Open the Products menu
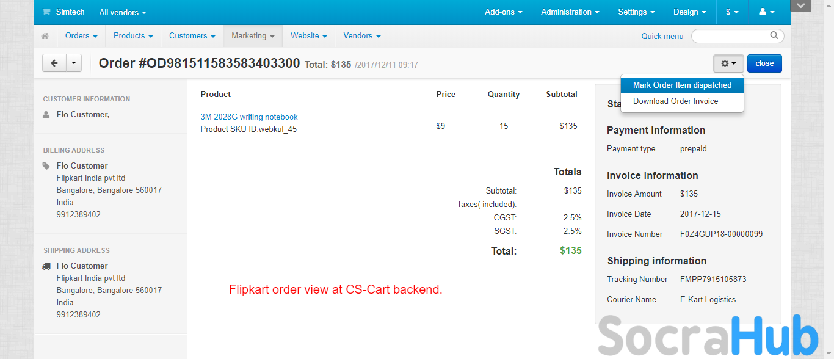The width and height of the screenshot is (834, 359). [133, 36]
